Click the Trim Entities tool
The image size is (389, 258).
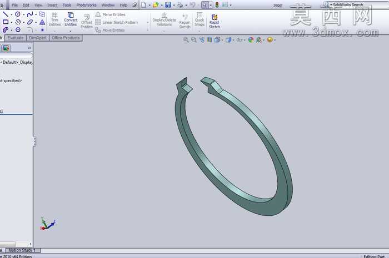coord(54,19)
